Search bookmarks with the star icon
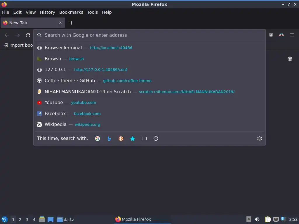Viewport: 299px width, 224px height. pos(133,139)
